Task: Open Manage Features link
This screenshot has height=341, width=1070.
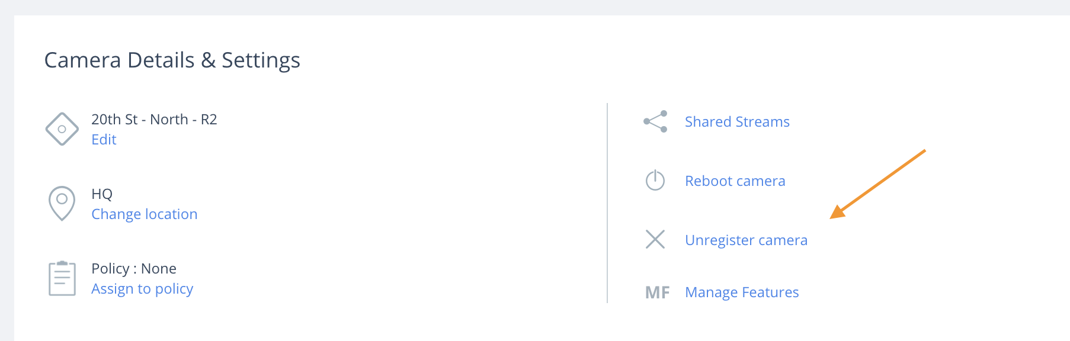Action: pos(742,292)
